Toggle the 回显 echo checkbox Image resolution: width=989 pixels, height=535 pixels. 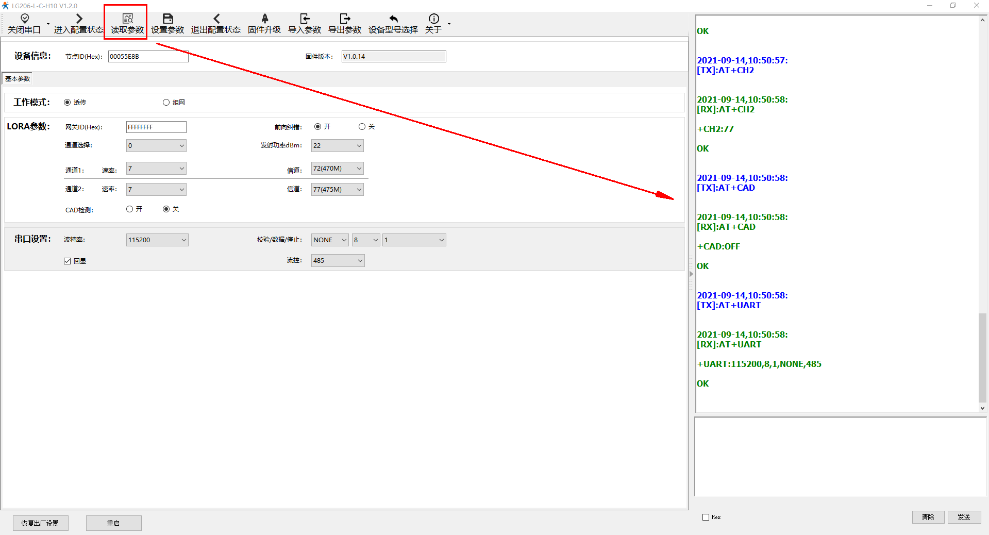68,261
